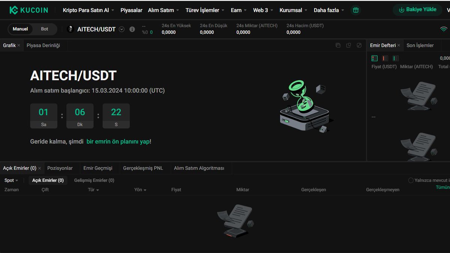
Task: Select the buy-only order book view icon
Action: point(395,58)
